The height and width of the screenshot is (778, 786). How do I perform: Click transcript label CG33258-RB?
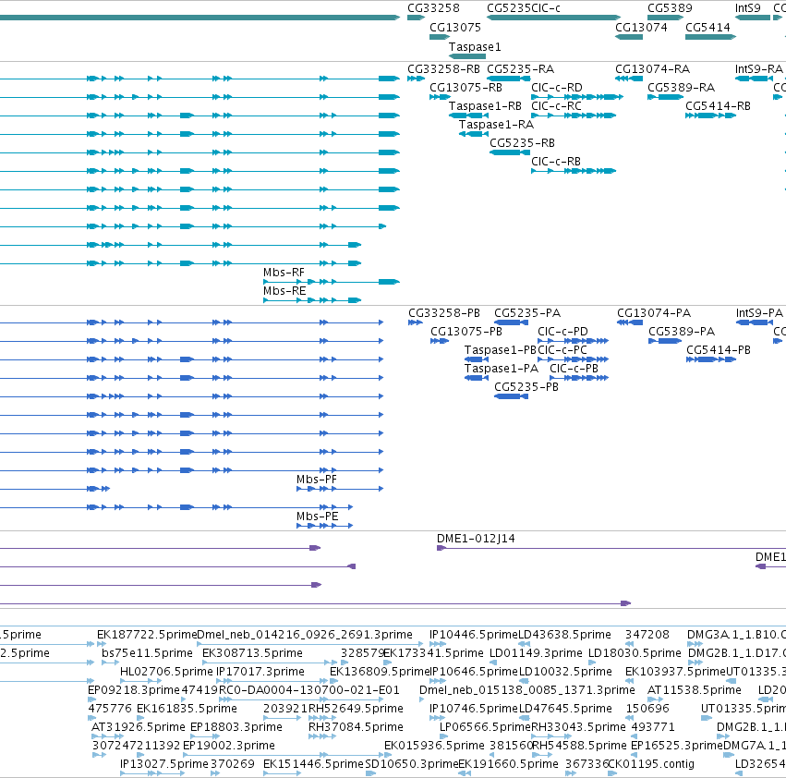[443, 69]
